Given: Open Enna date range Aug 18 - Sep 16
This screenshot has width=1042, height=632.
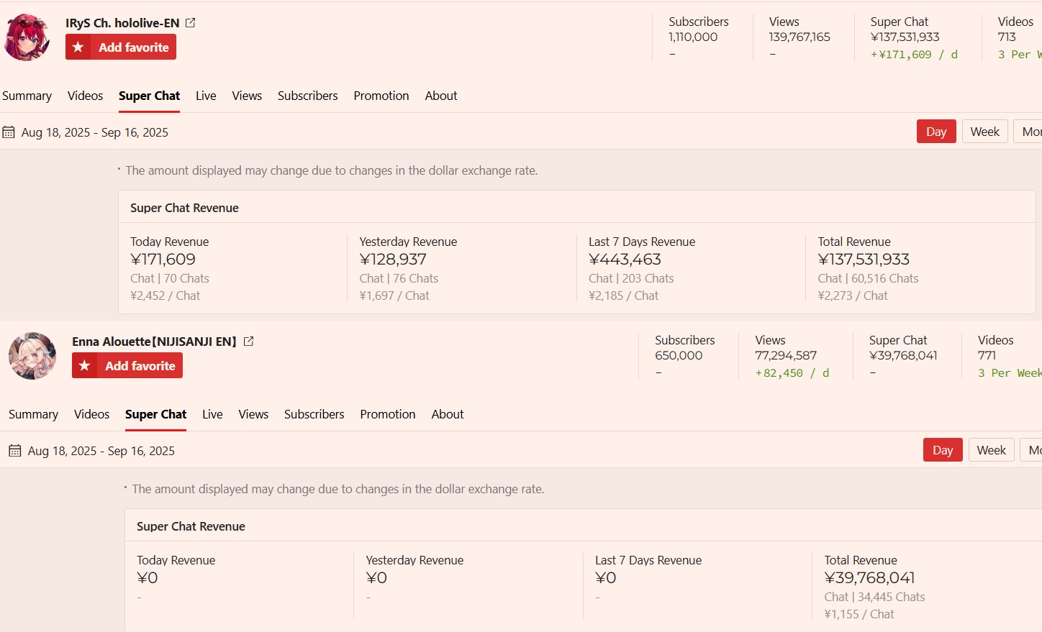Looking at the screenshot, I should tap(101, 451).
